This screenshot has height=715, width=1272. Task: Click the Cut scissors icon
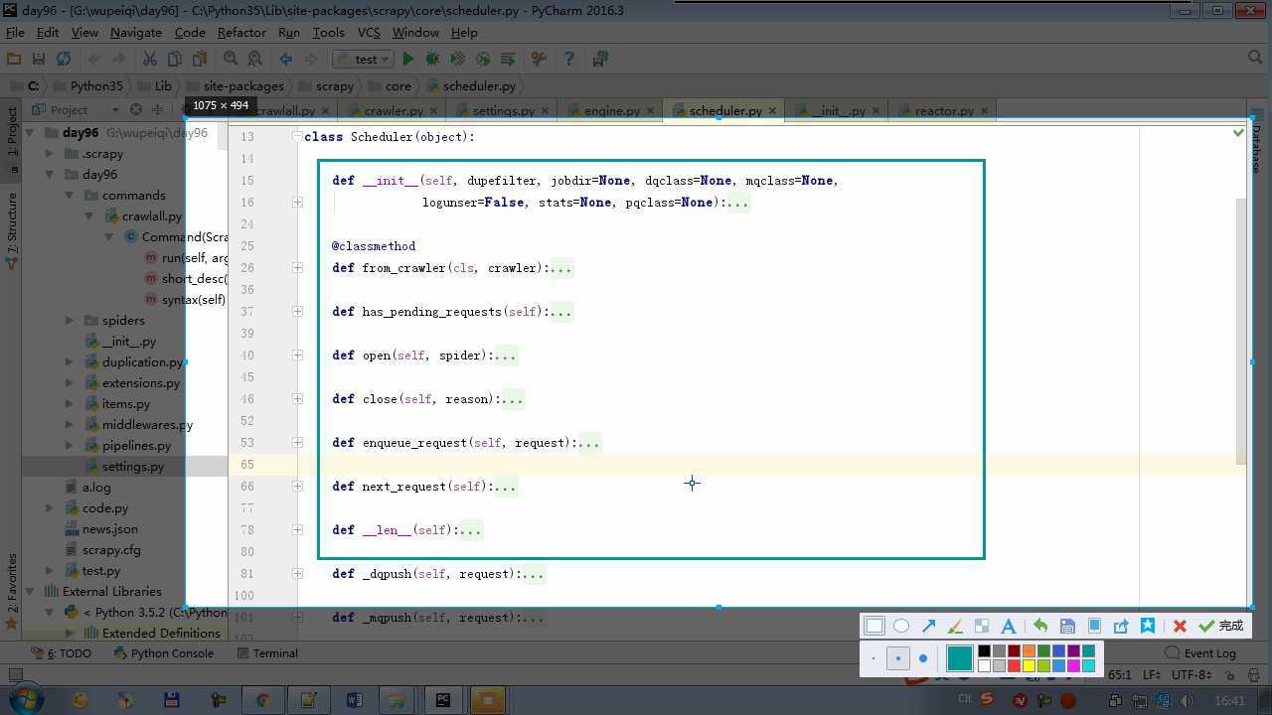[149, 60]
